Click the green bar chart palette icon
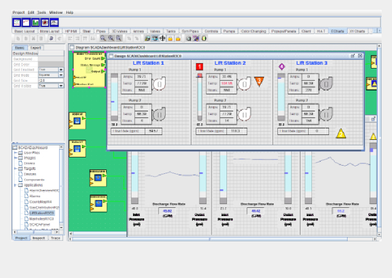The image size is (392, 278). (x=36, y=22)
